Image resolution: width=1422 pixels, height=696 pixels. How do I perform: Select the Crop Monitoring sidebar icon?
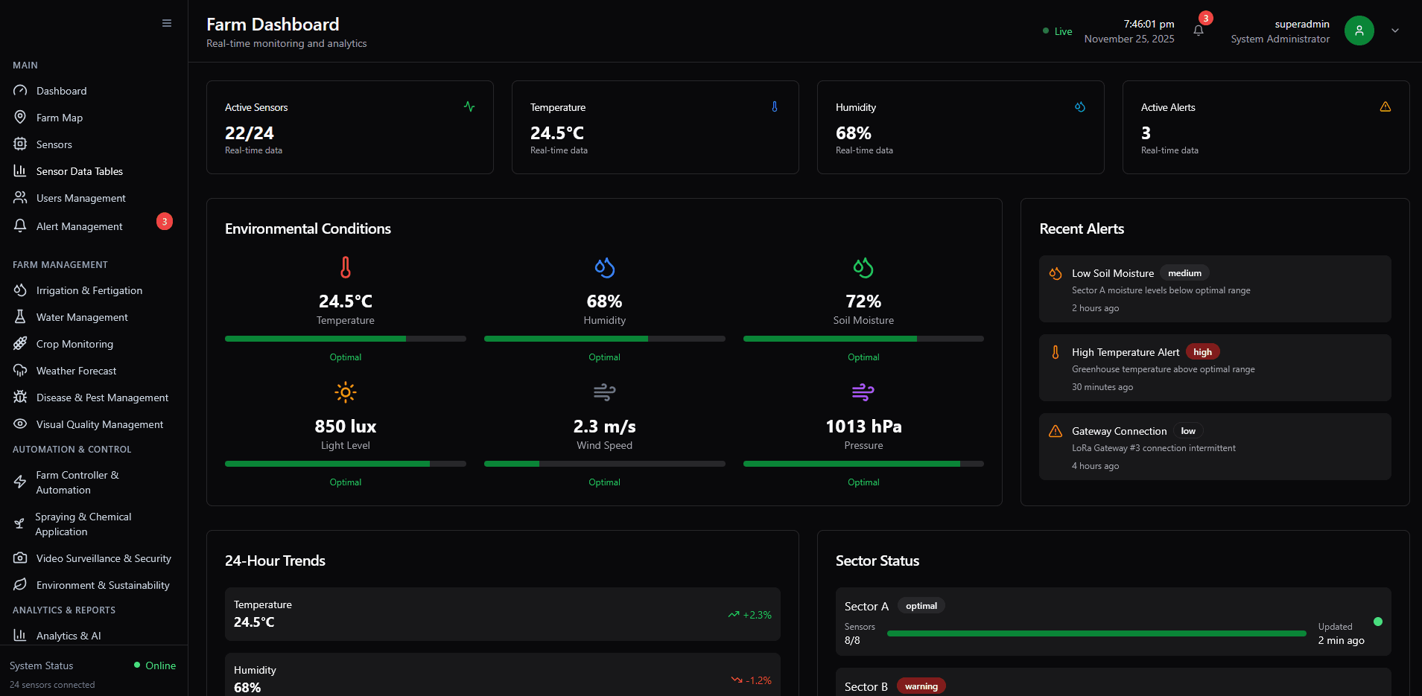[21, 344]
